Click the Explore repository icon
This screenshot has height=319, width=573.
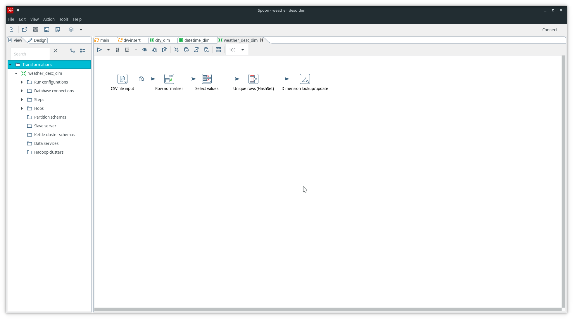pos(36,30)
